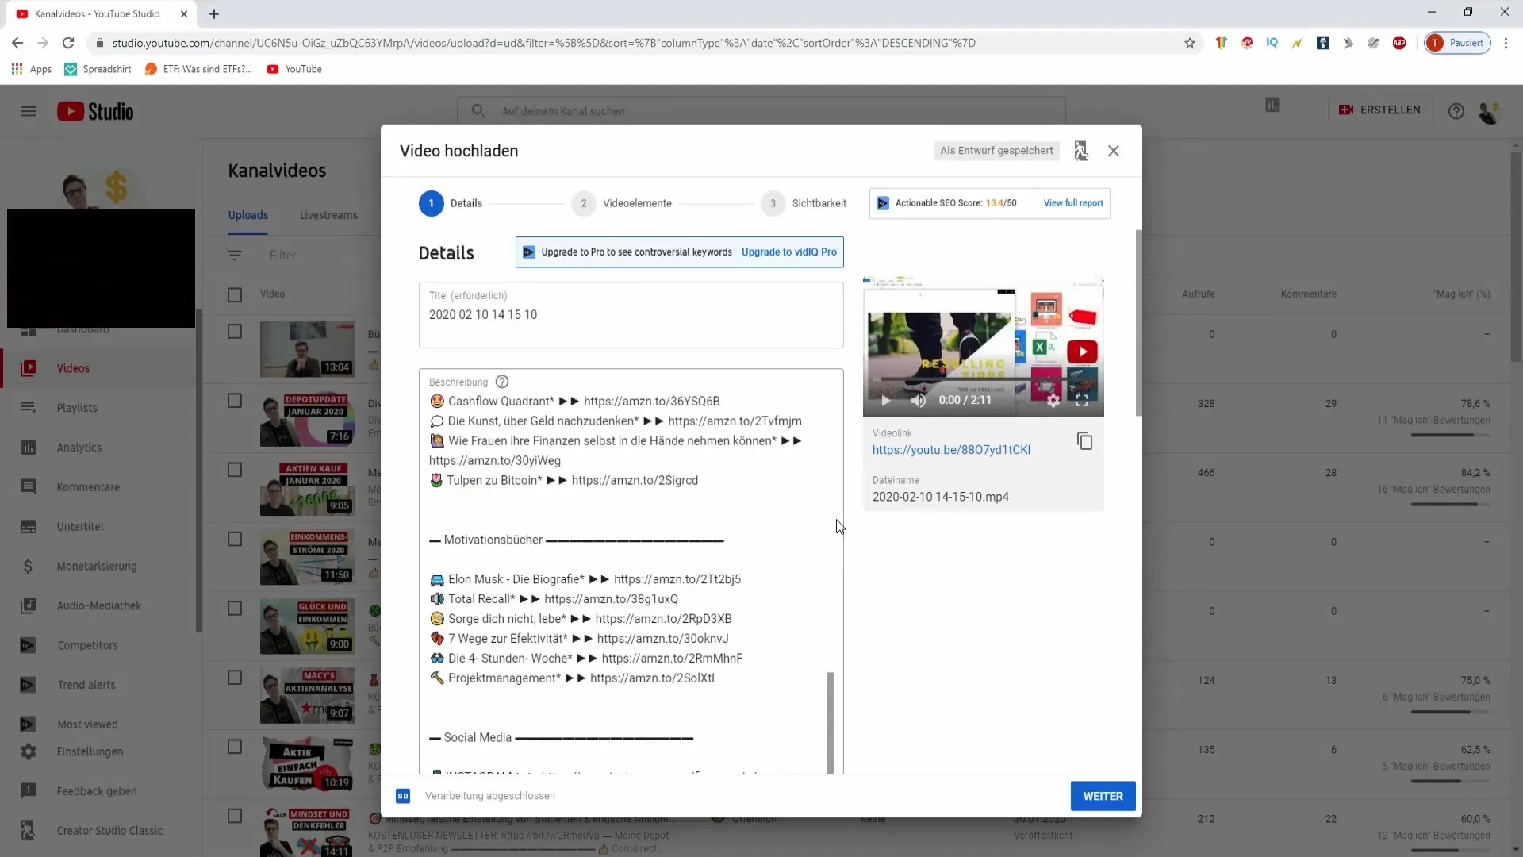Open Playlists in the sidebar

click(x=77, y=408)
